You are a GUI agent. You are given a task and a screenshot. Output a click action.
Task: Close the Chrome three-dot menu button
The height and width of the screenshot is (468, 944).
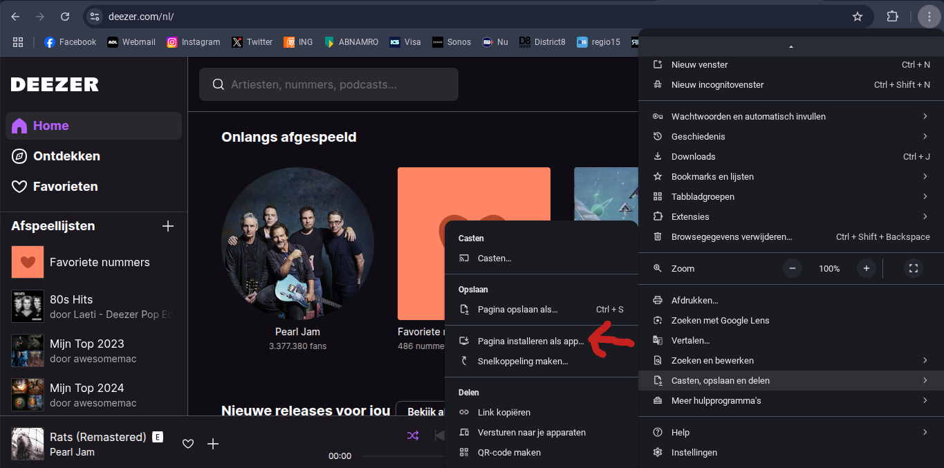pos(929,17)
